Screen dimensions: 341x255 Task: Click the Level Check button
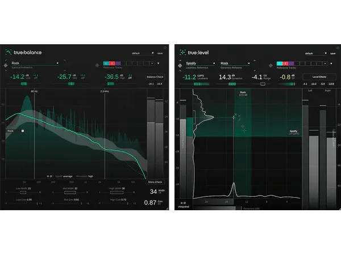click(x=319, y=77)
